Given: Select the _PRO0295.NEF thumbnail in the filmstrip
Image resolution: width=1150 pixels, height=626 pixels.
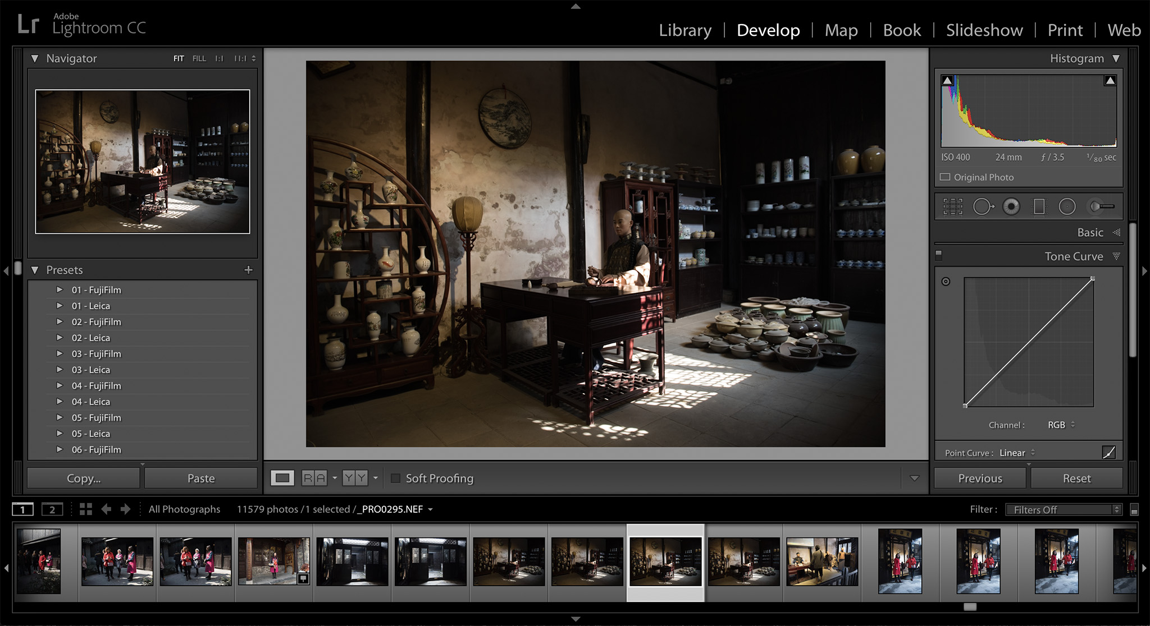Looking at the screenshot, I should click(665, 563).
